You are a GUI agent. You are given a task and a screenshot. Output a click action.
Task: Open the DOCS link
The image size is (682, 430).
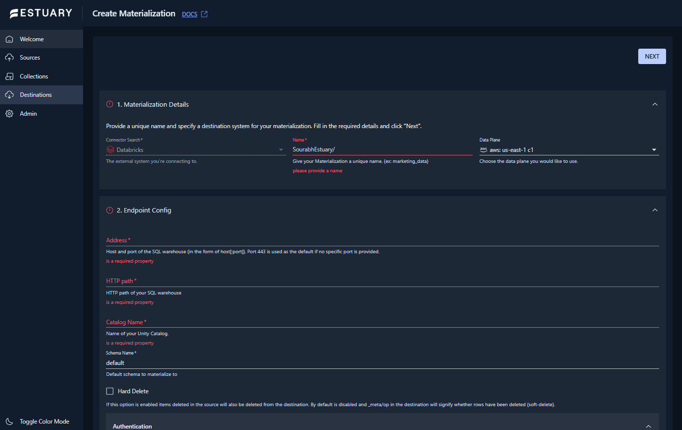pyautogui.click(x=190, y=14)
